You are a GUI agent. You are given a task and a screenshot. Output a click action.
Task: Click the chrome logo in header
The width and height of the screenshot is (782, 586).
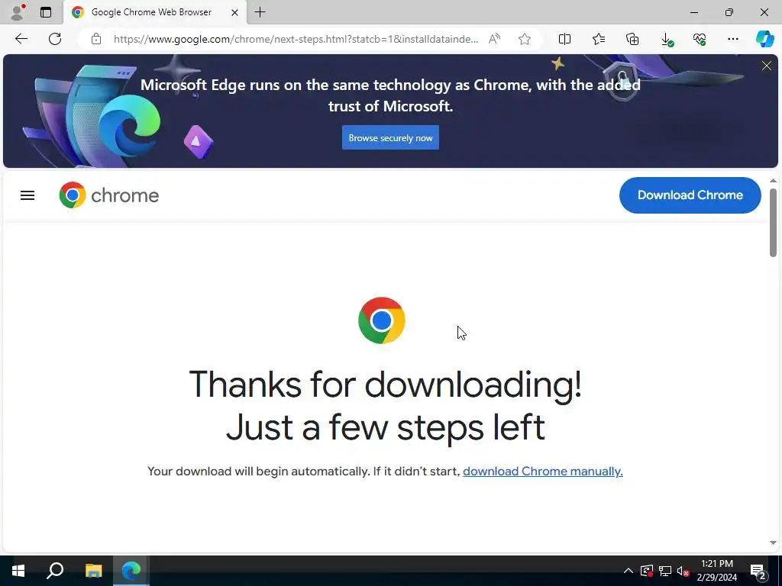(108, 195)
